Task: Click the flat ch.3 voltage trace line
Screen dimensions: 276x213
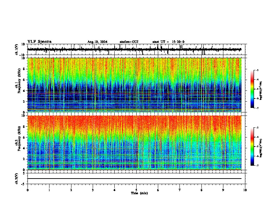Action: click(x=135, y=179)
